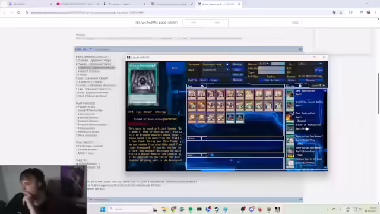Select the last card in the main deck
The width and height of the screenshot is (380, 214).
pos(240,118)
